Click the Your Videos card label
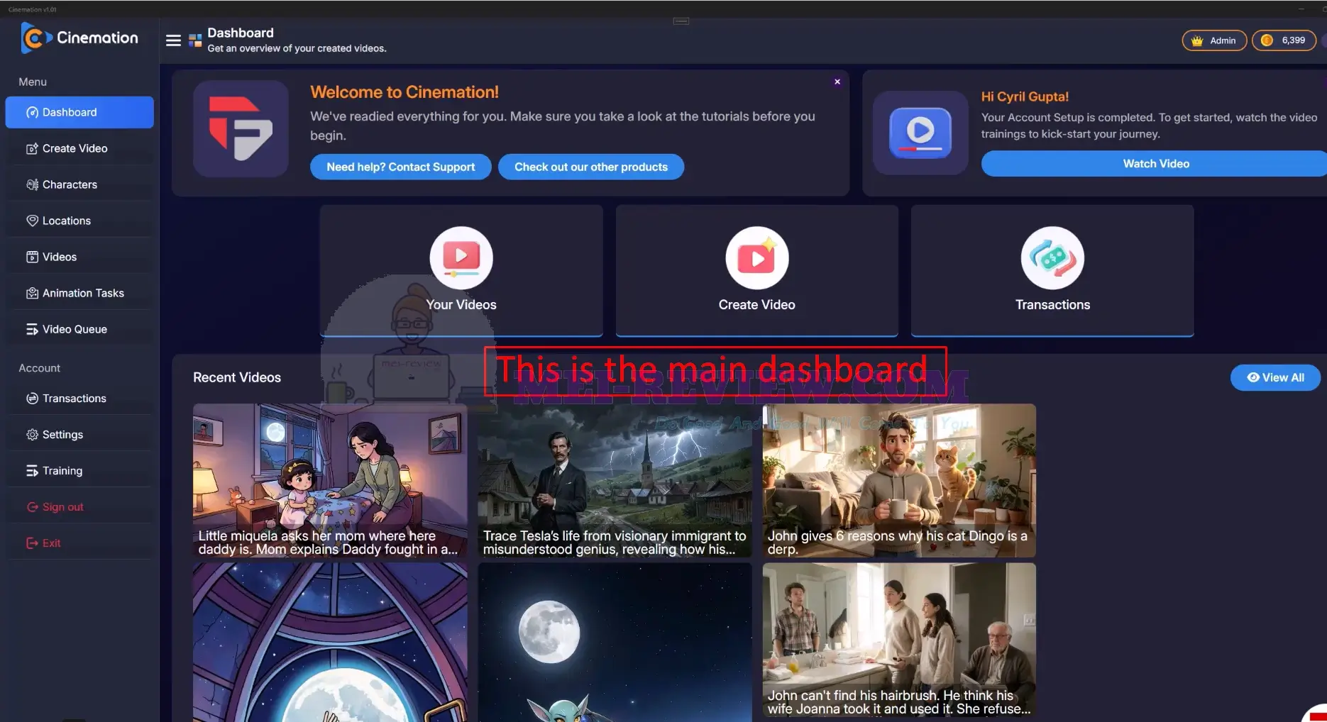This screenshot has height=722, width=1327. pyautogui.click(x=461, y=305)
